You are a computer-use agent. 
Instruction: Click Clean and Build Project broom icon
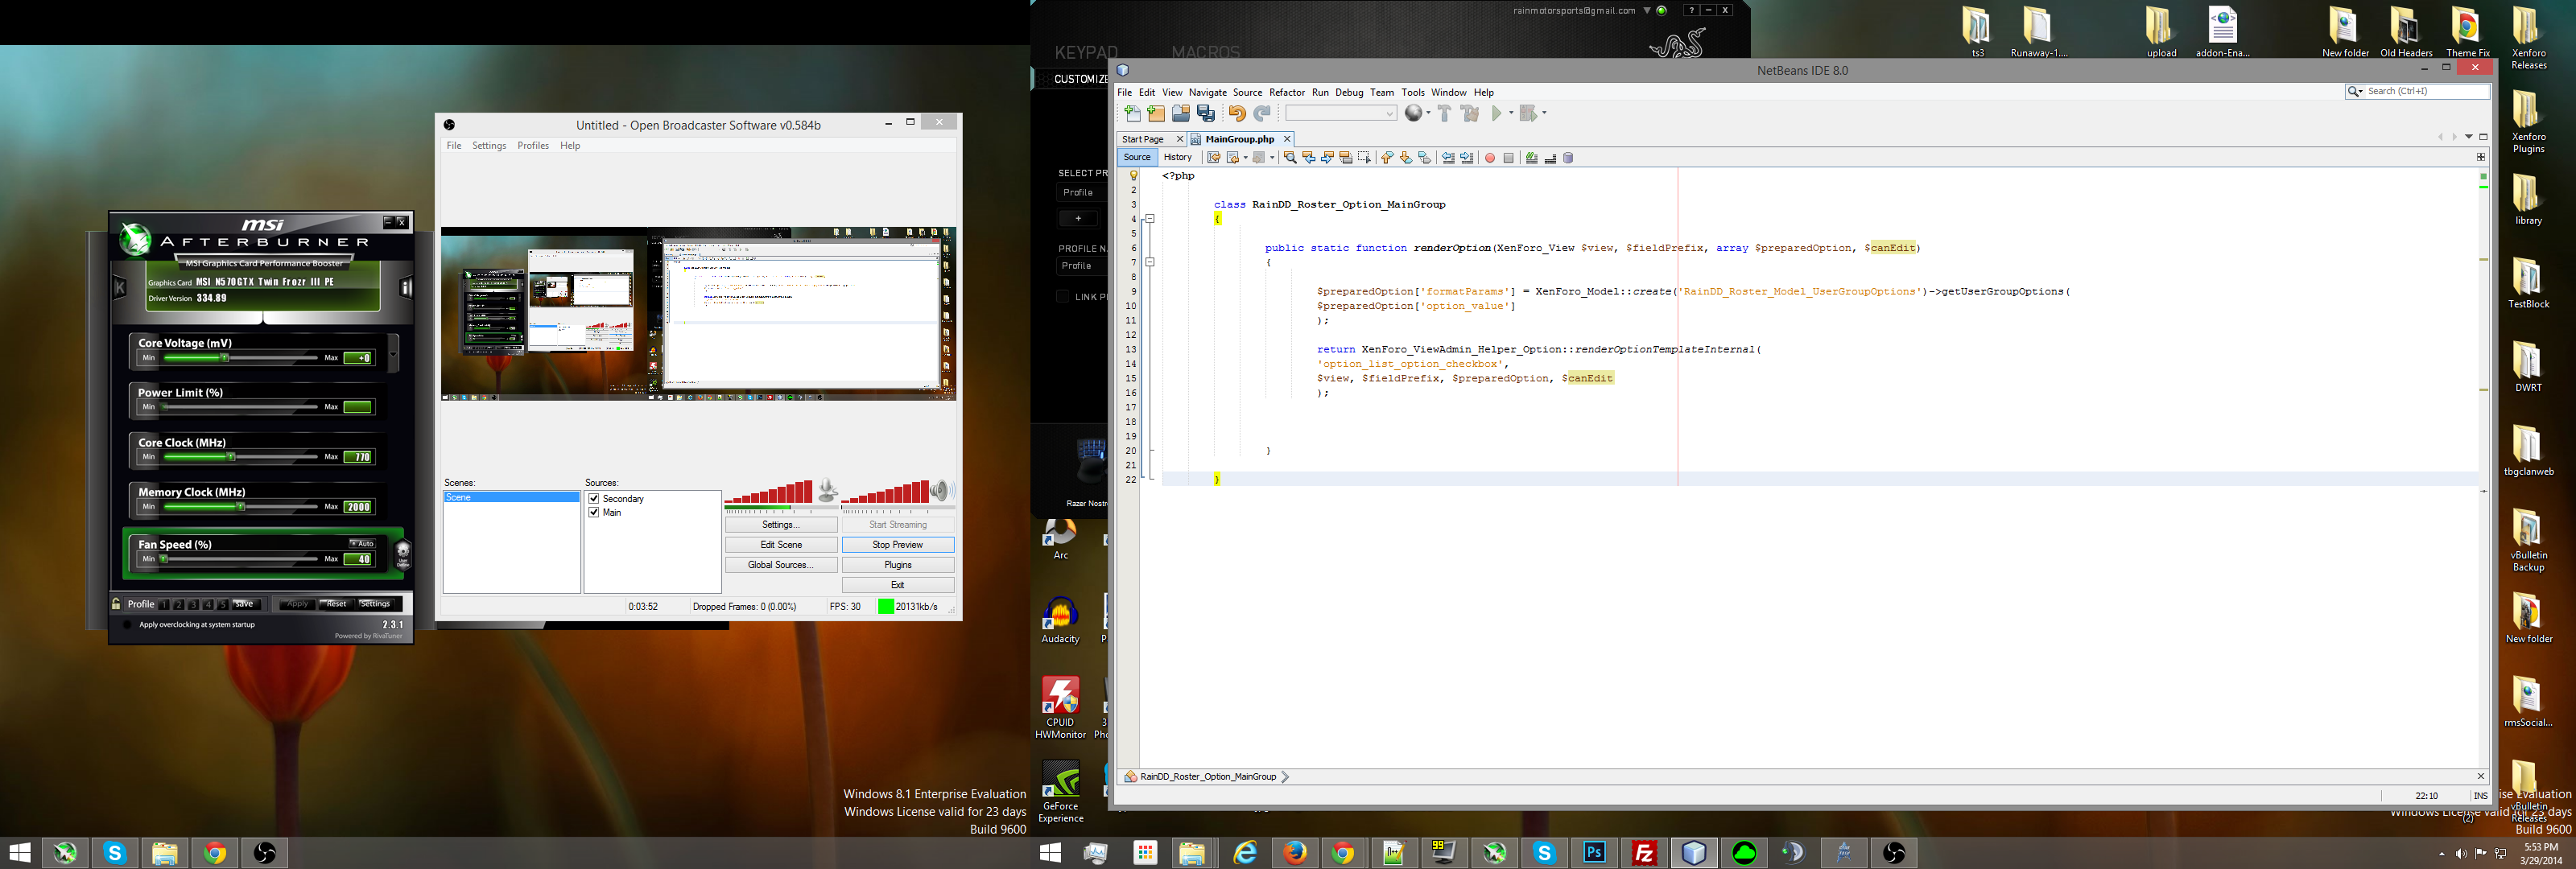(x=1470, y=114)
